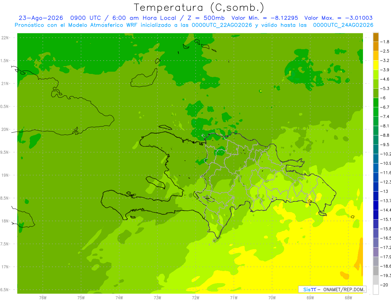Click the "72W" longitude label
The width and height of the screenshot is (391, 302).
coord(195,298)
